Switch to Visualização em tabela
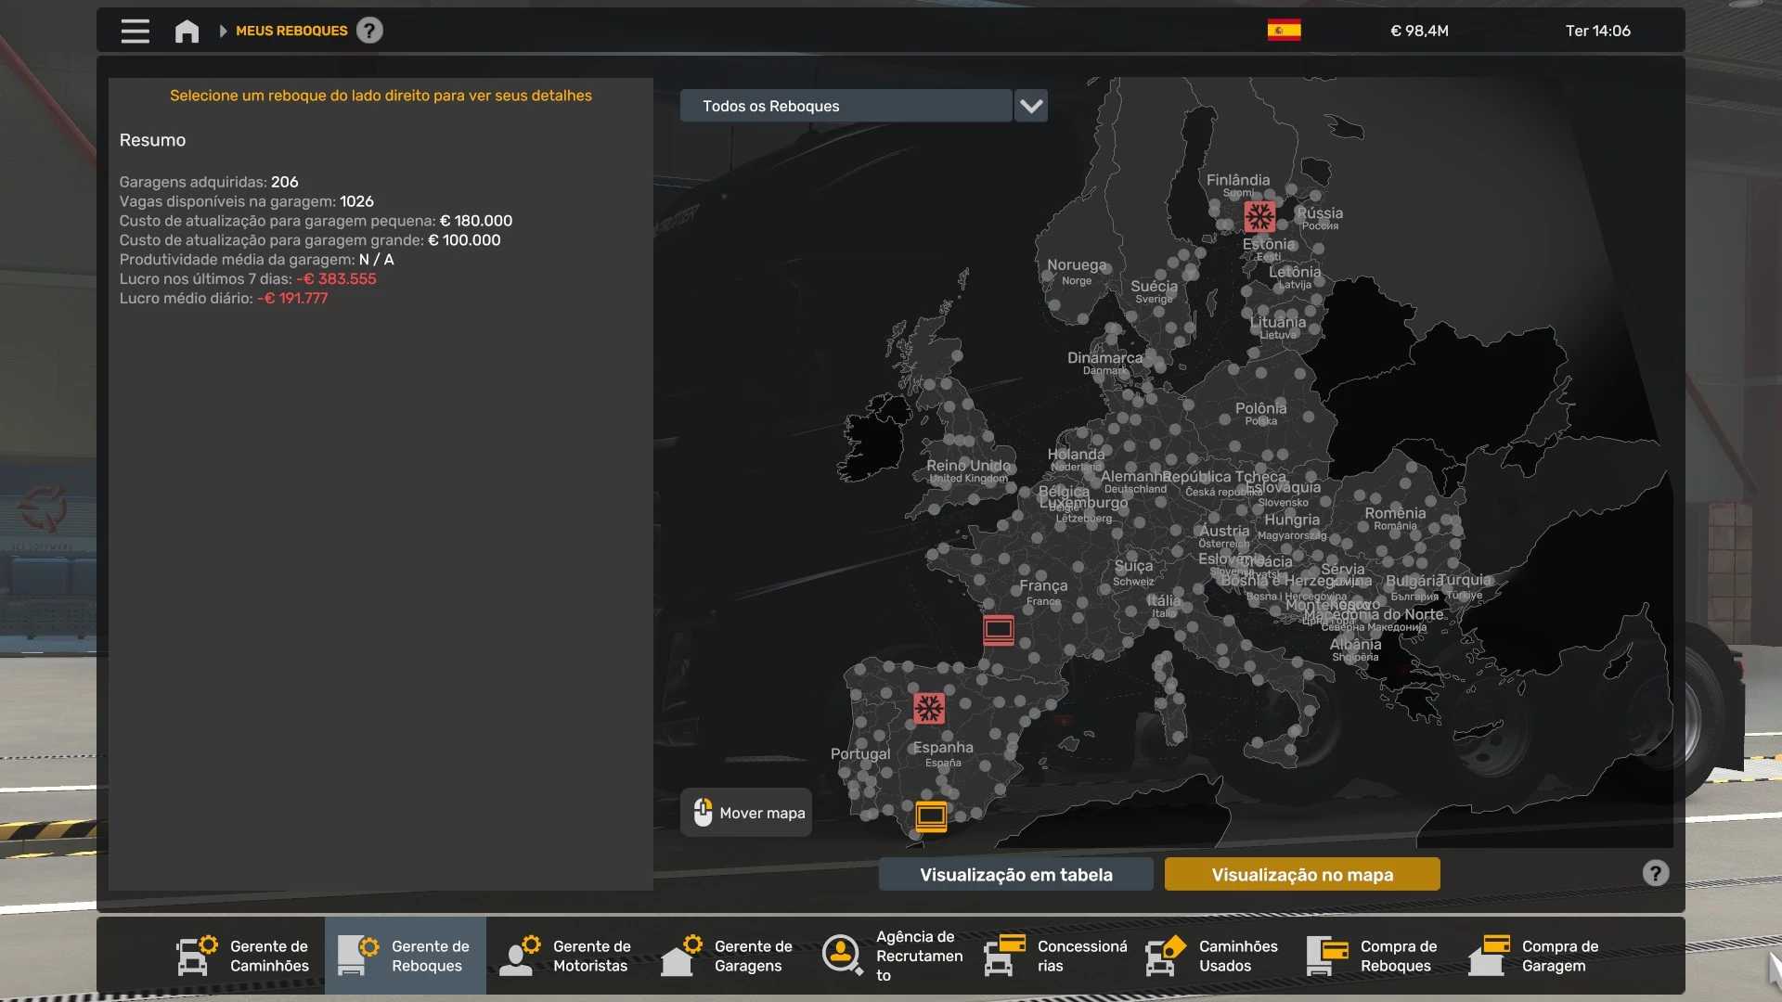Screen dimensions: 1782x1002 click(1015, 874)
